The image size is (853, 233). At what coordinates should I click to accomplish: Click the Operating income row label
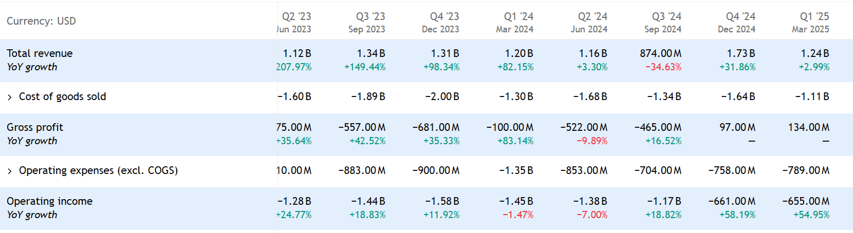pos(49,201)
